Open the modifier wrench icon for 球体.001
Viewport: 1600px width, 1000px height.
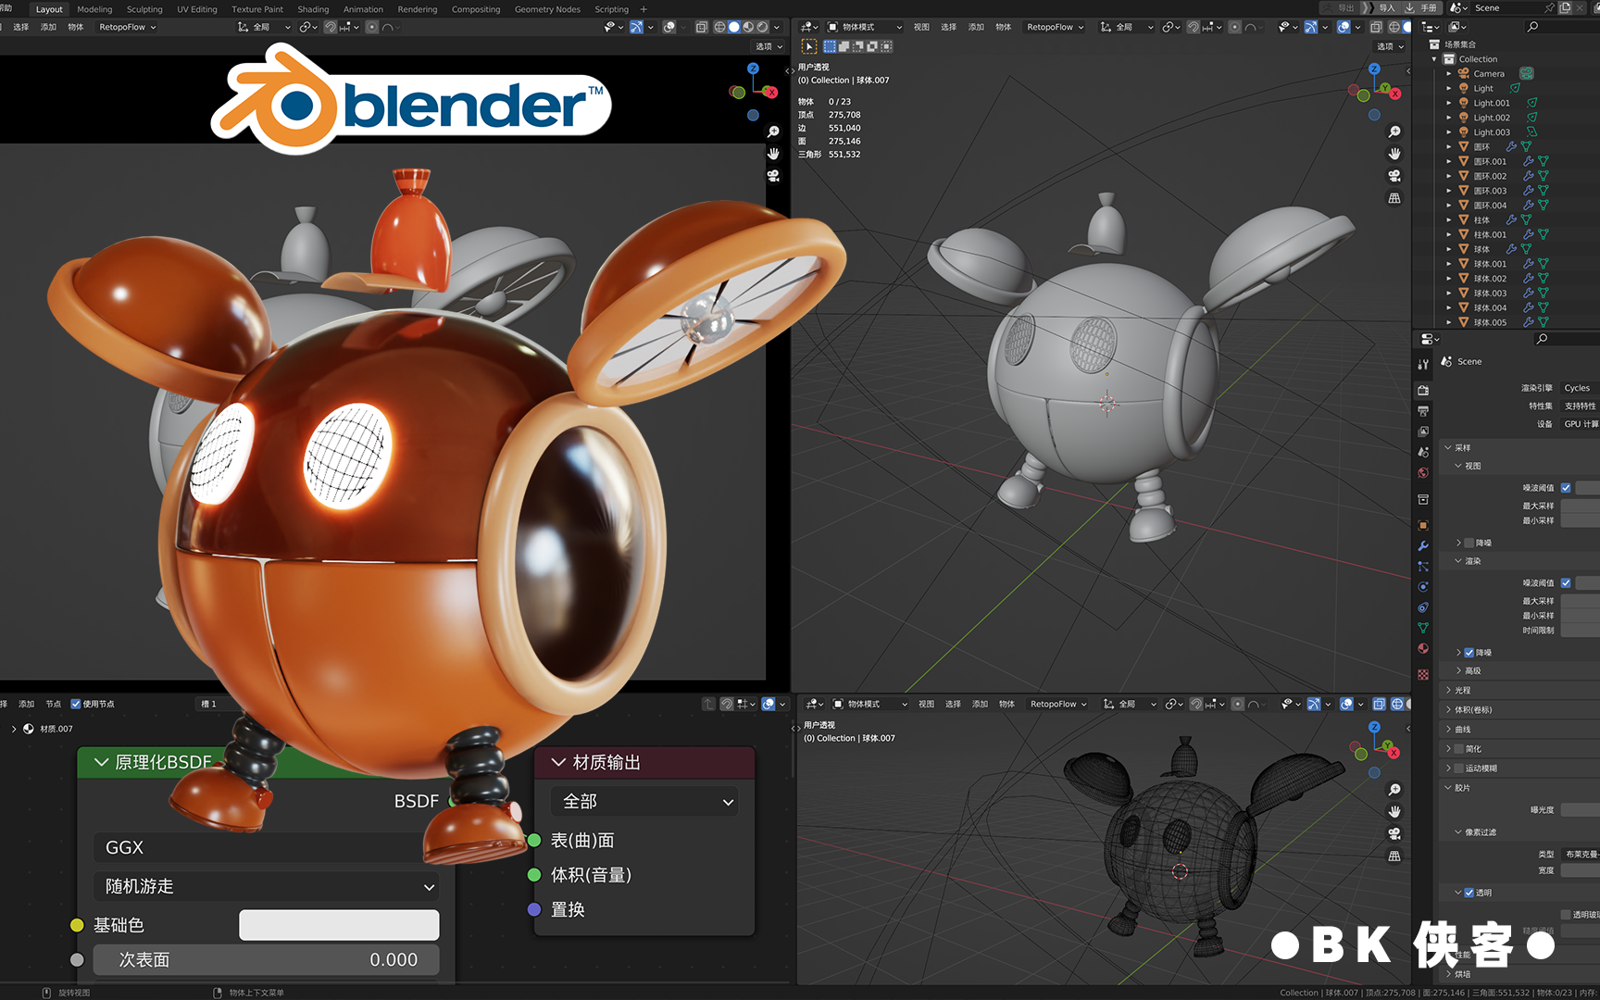[x=1529, y=264]
